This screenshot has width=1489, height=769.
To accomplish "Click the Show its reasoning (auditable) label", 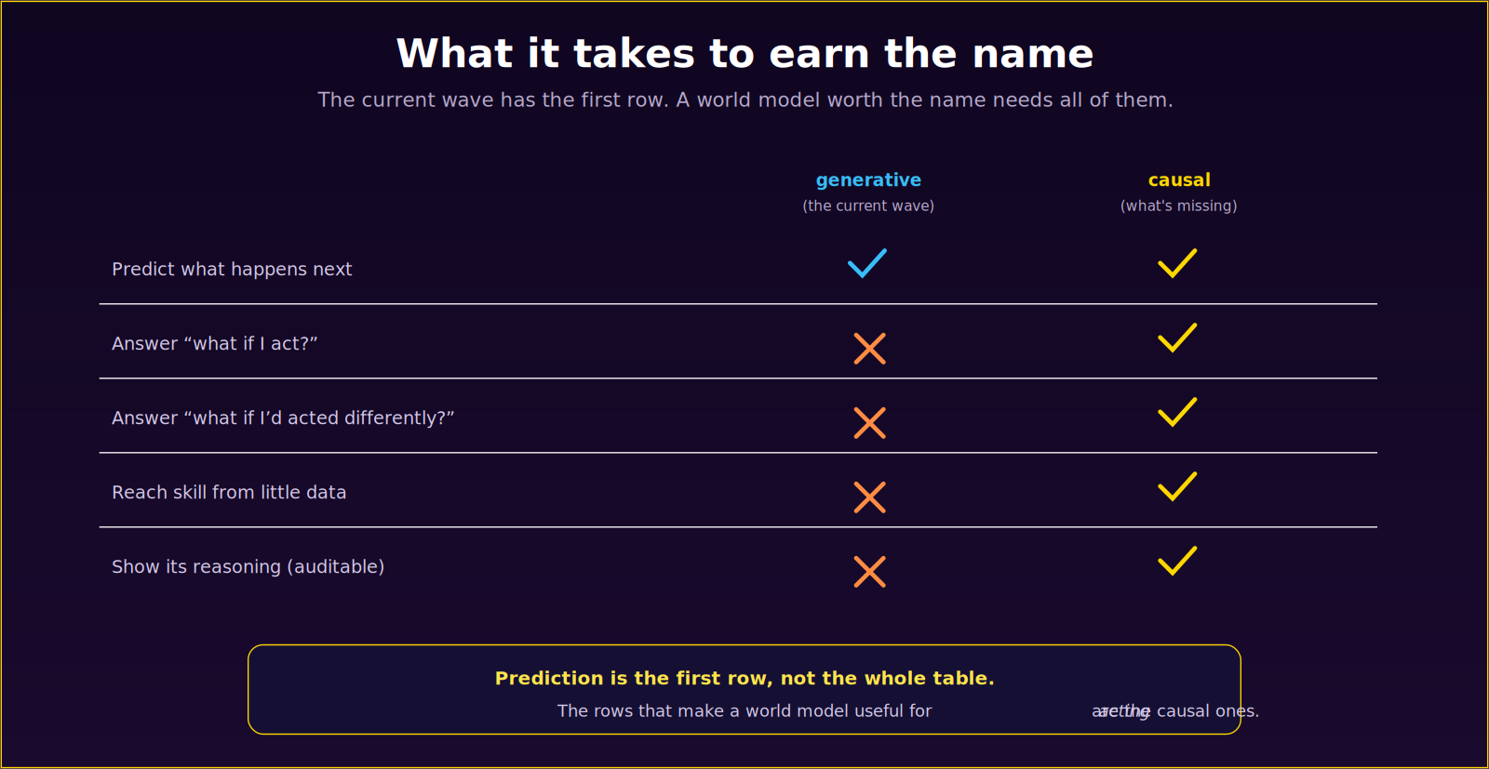I will [x=248, y=567].
